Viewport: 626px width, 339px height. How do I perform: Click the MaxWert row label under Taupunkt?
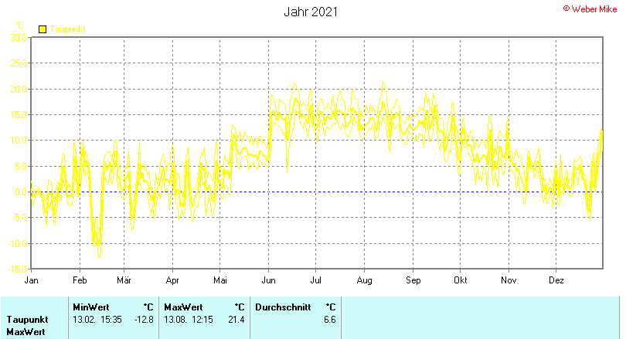coord(26,332)
